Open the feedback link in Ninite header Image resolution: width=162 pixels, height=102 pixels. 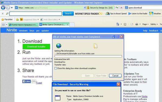click(x=154, y=31)
